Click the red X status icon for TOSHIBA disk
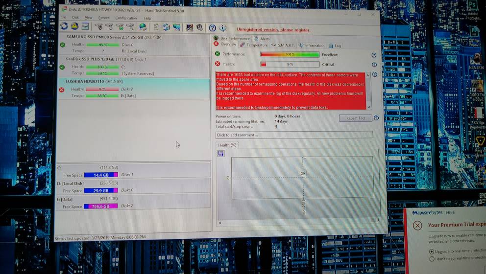 [x=62, y=90]
